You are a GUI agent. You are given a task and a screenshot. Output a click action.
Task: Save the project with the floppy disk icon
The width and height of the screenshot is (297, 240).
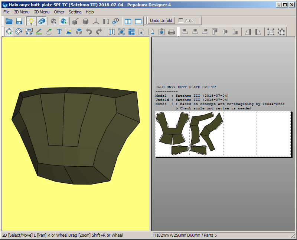(19, 21)
